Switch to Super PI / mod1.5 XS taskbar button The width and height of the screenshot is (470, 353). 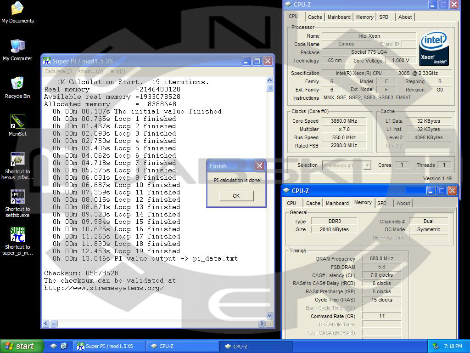(x=109, y=346)
